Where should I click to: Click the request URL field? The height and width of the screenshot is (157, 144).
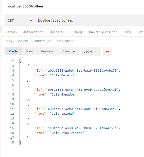pos(89,20)
